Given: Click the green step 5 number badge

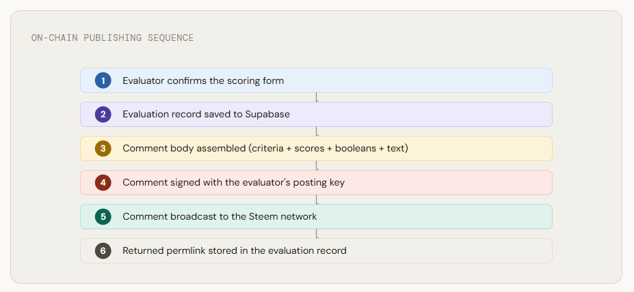Looking at the screenshot, I should pyautogui.click(x=103, y=216).
